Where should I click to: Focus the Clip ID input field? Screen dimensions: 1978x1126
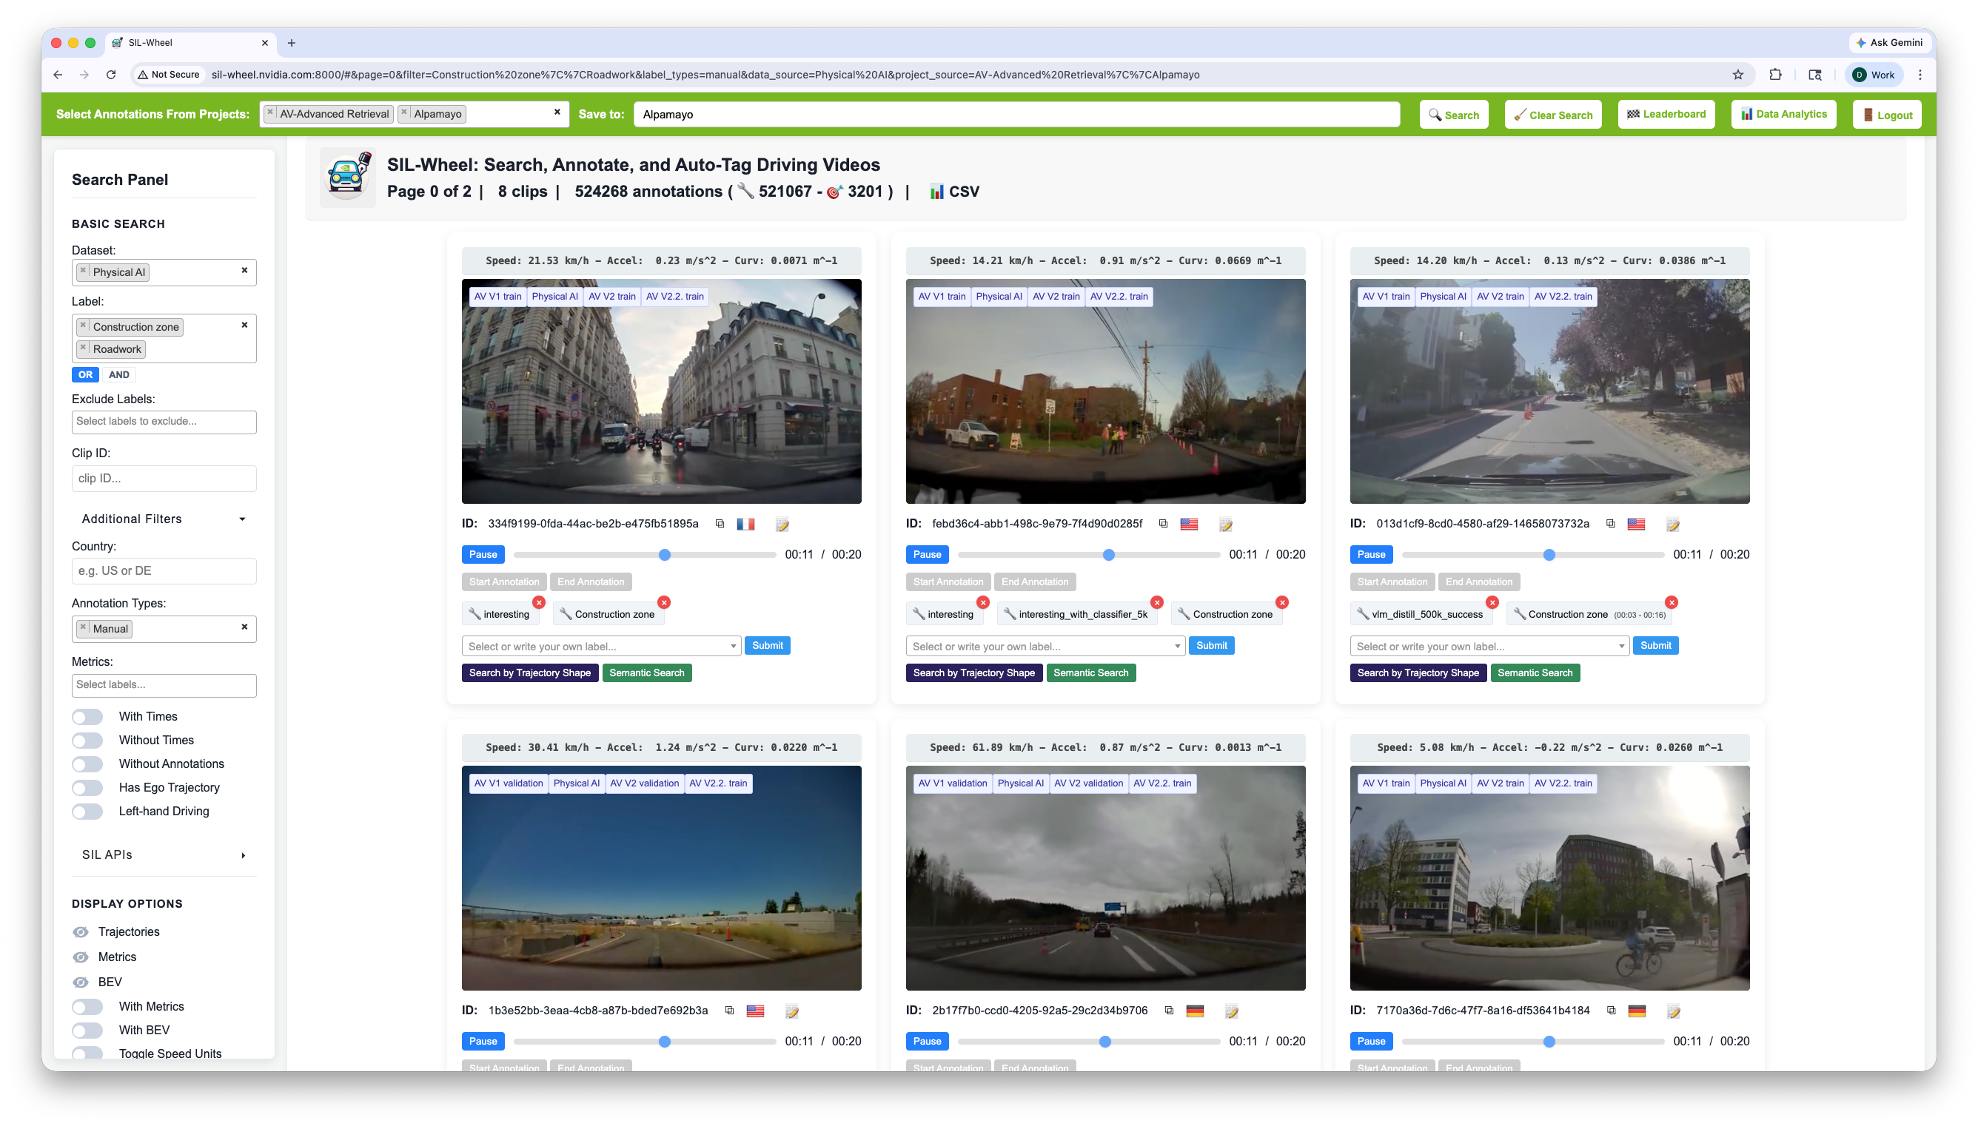point(164,479)
